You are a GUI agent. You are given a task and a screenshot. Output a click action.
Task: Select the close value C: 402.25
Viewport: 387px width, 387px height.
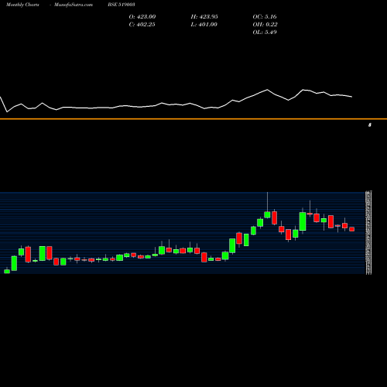tap(142, 25)
